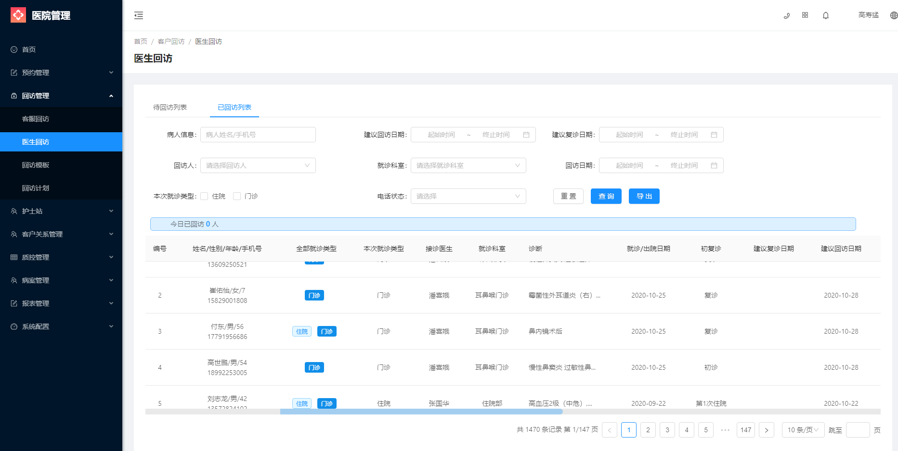Open calendar icon for 建议复诊日期
This screenshot has height=451, width=898.
pos(714,135)
